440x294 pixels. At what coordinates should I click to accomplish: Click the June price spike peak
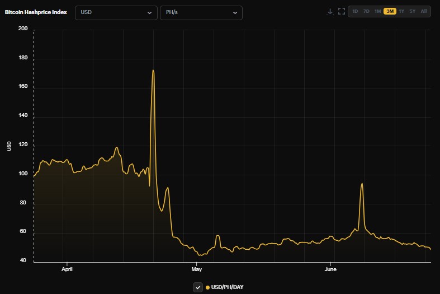(362, 184)
